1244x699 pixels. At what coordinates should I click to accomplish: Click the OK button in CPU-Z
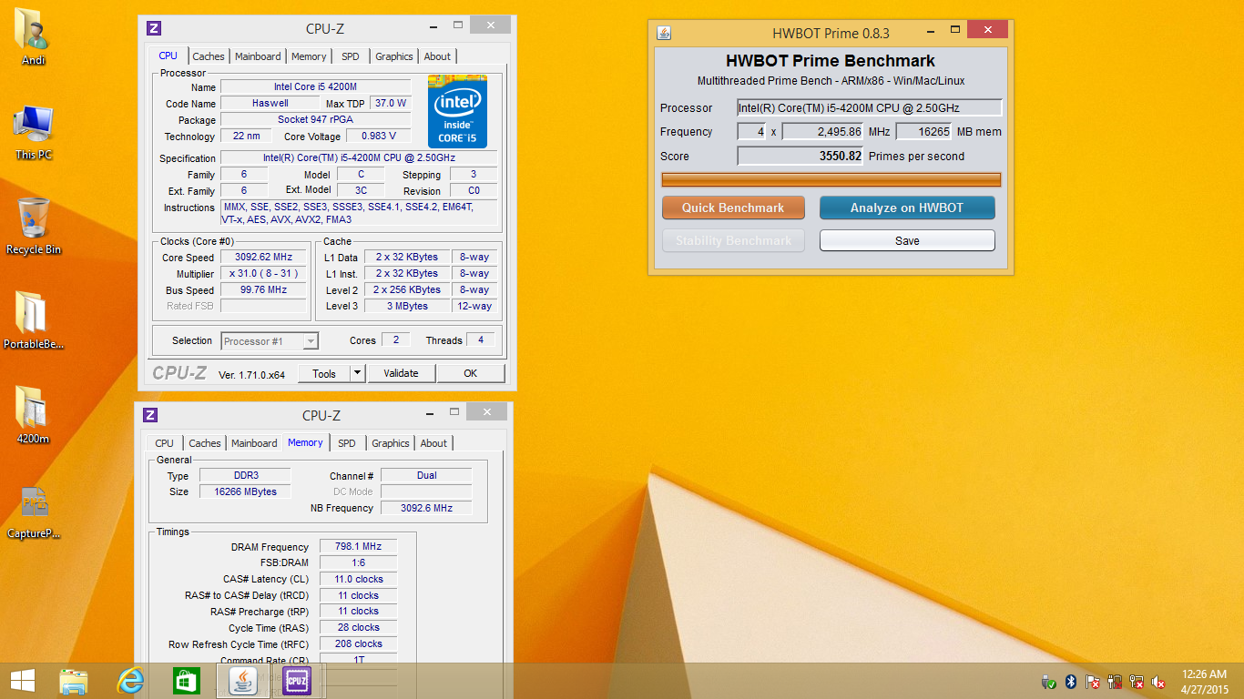coord(470,373)
